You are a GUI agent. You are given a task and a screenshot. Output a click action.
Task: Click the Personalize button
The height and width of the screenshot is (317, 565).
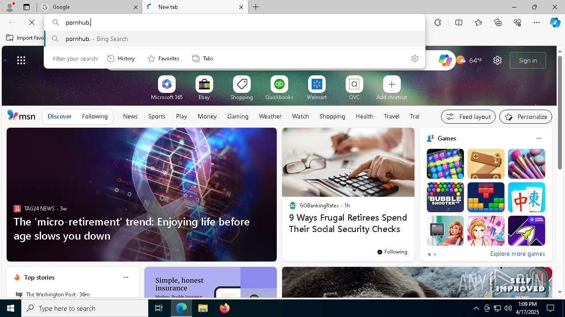[526, 117]
